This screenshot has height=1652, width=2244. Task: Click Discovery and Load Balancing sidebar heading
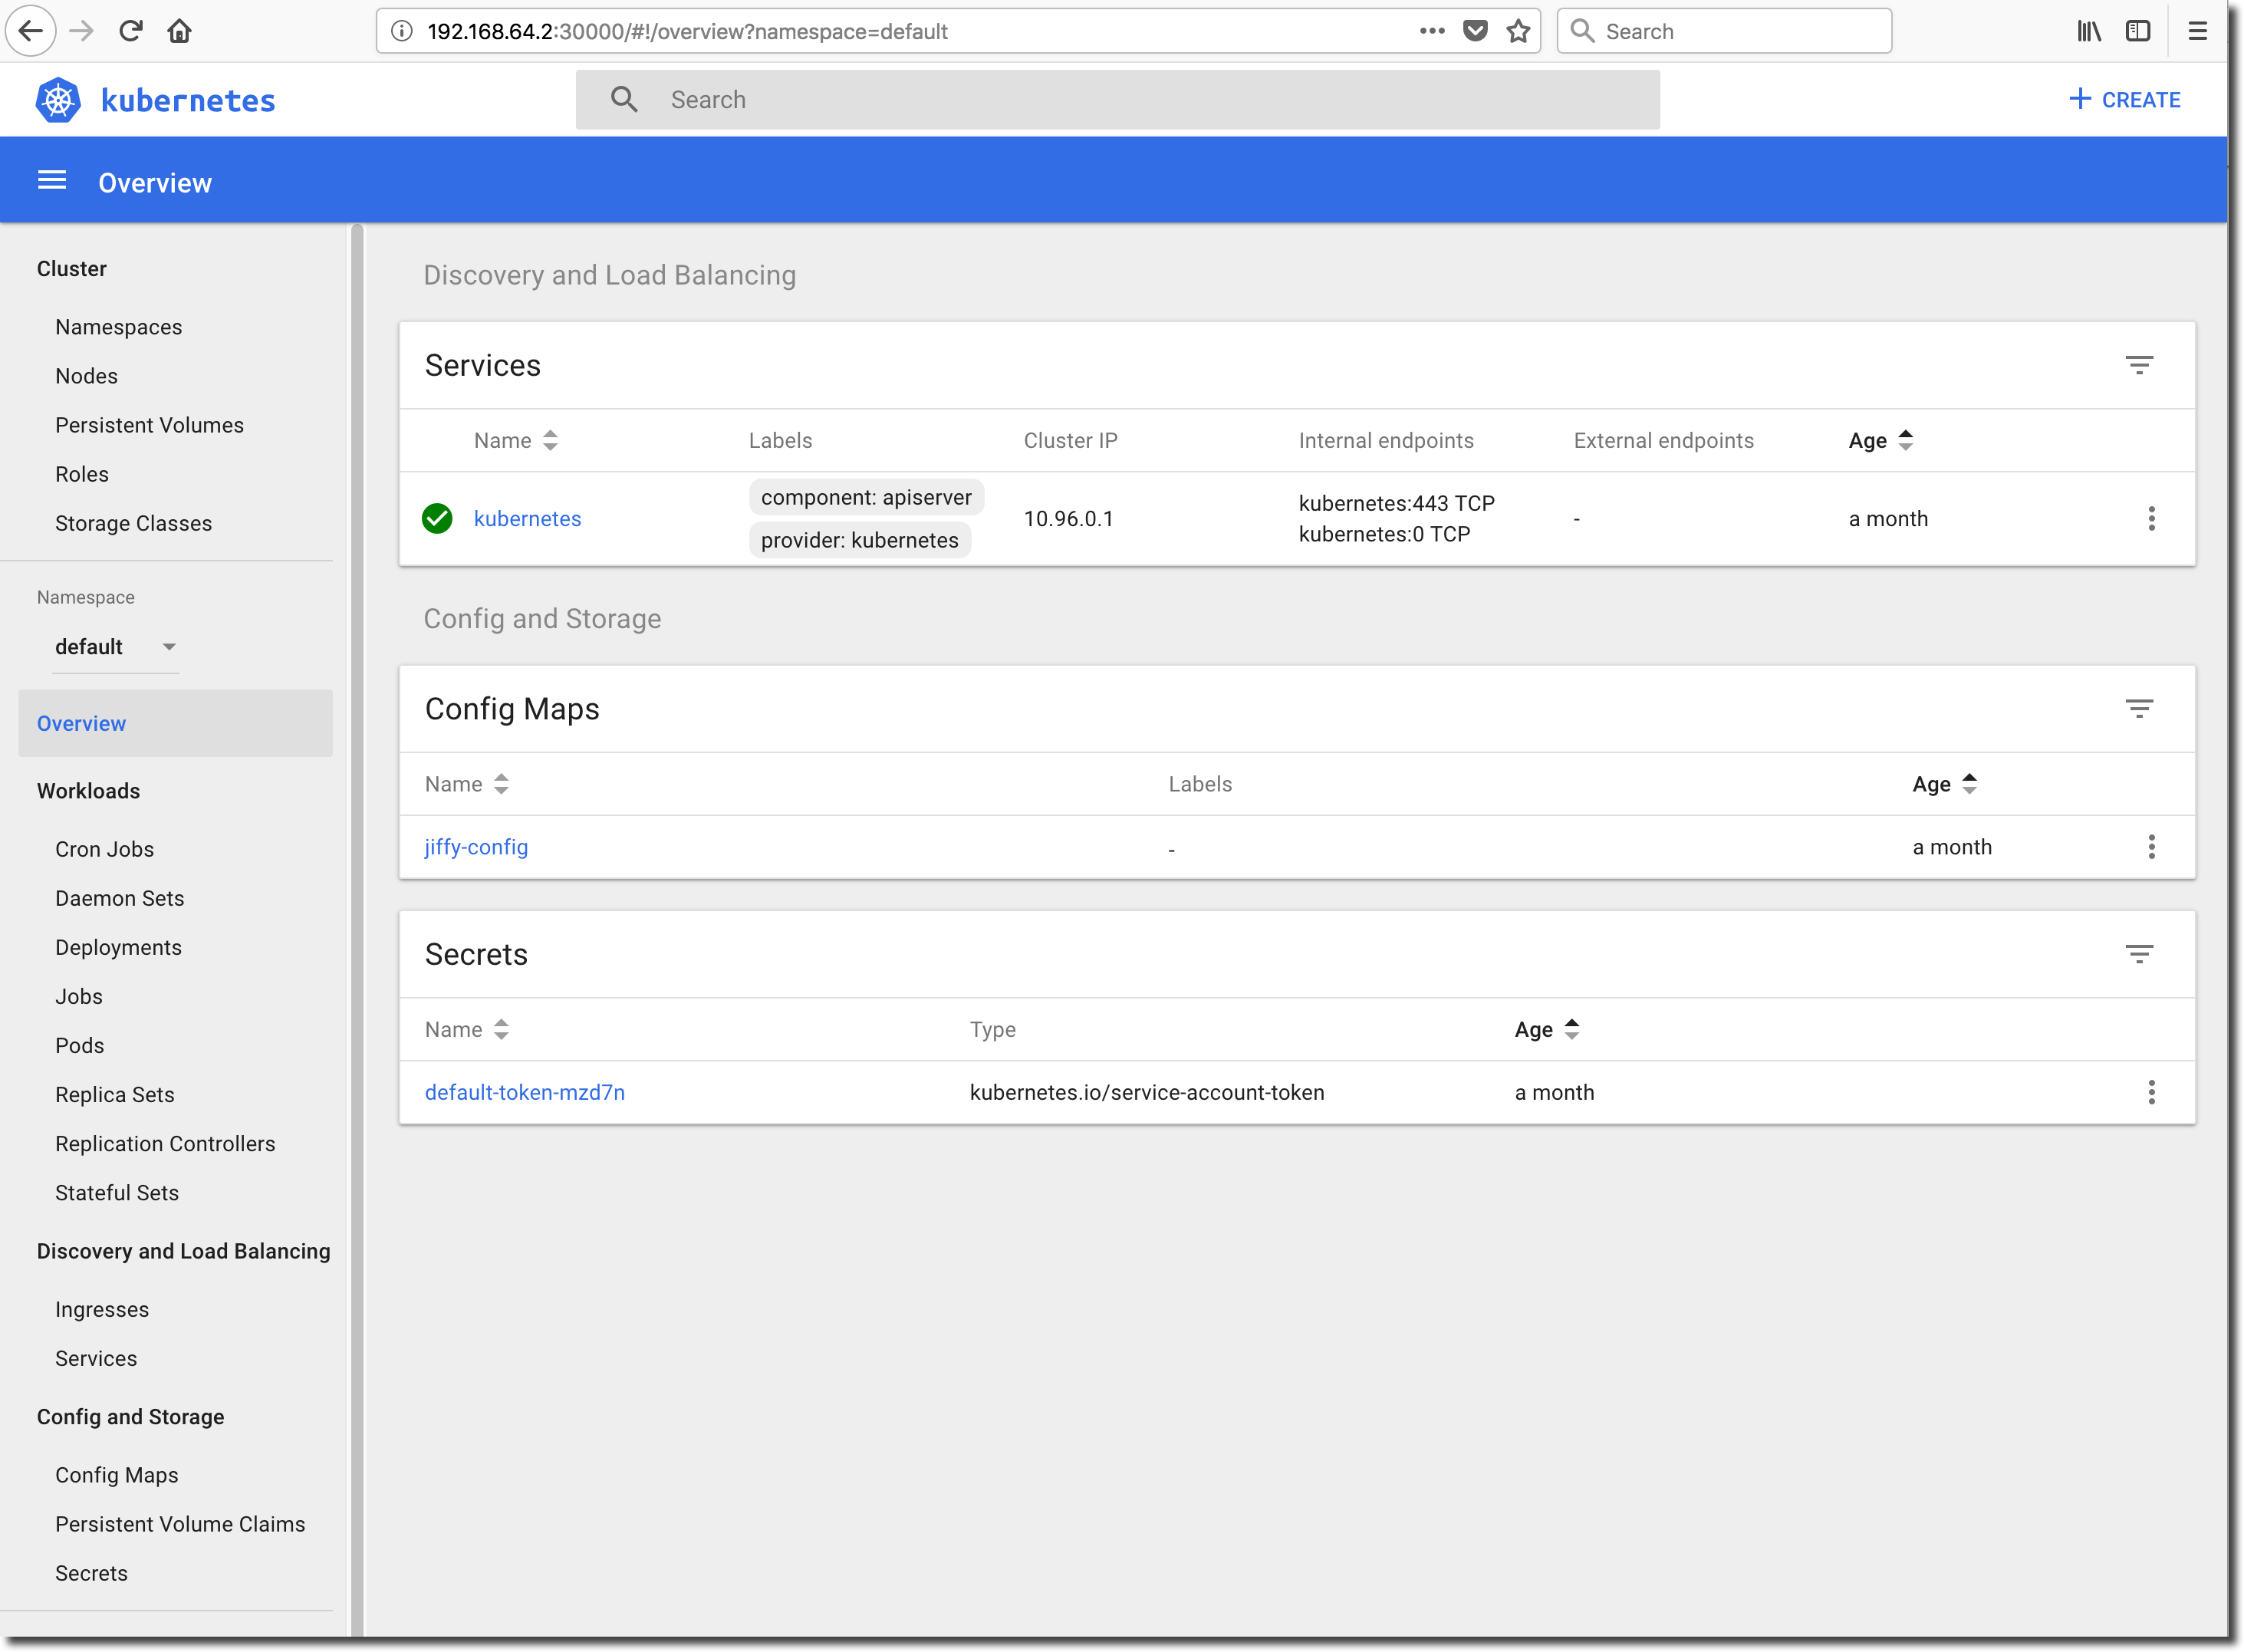[x=183, y=1251]
